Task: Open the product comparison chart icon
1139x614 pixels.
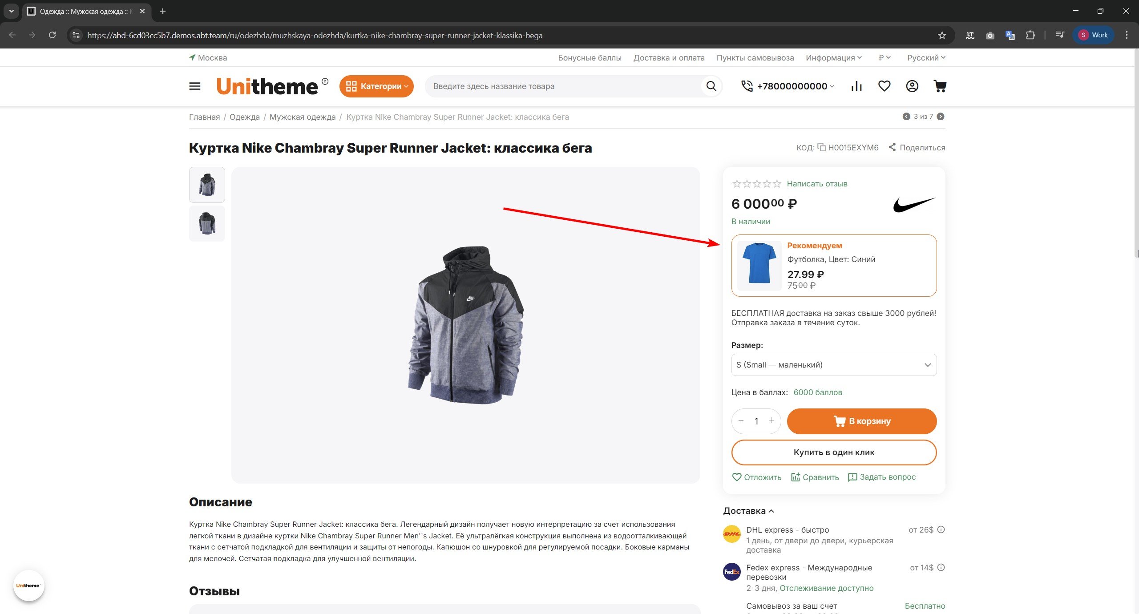Action: [x=856, y=86]
